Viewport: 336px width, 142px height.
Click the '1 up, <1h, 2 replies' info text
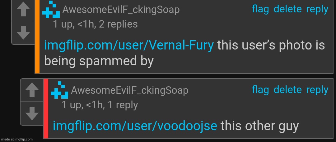(95, 24)
